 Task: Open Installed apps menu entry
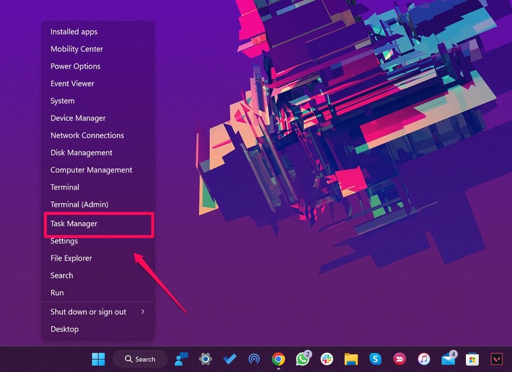[x=74, y=31]
